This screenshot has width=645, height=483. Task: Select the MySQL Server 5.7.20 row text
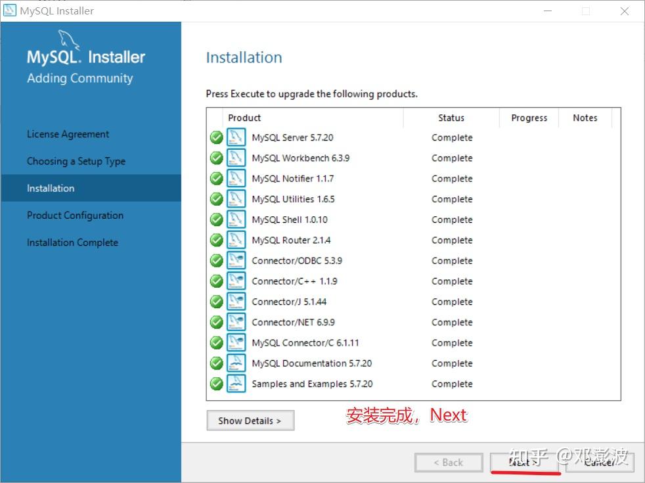(292, 137)
